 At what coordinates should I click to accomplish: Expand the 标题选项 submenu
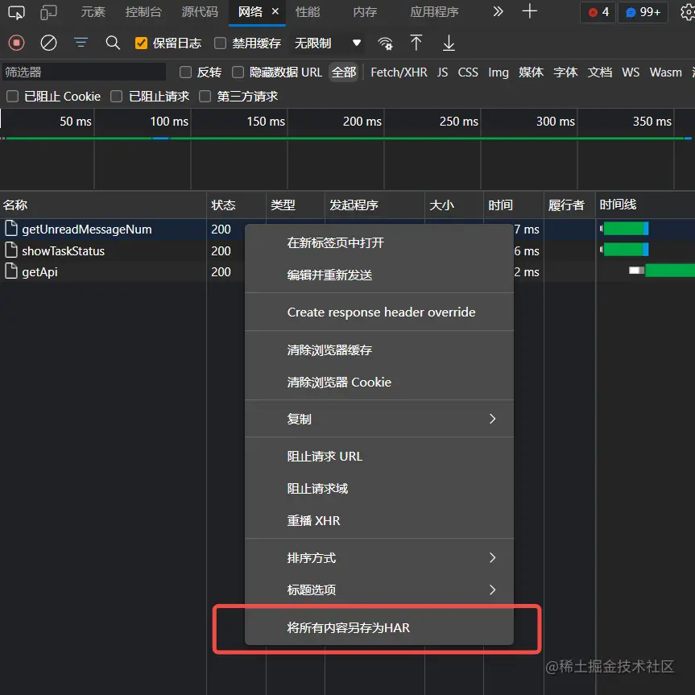click(x=379, y=590)
